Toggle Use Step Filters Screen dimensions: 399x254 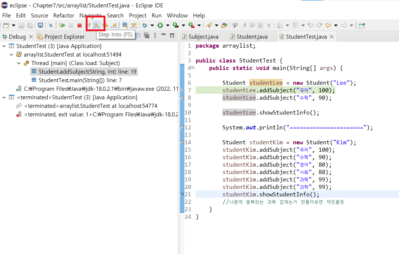coord(134,25)
